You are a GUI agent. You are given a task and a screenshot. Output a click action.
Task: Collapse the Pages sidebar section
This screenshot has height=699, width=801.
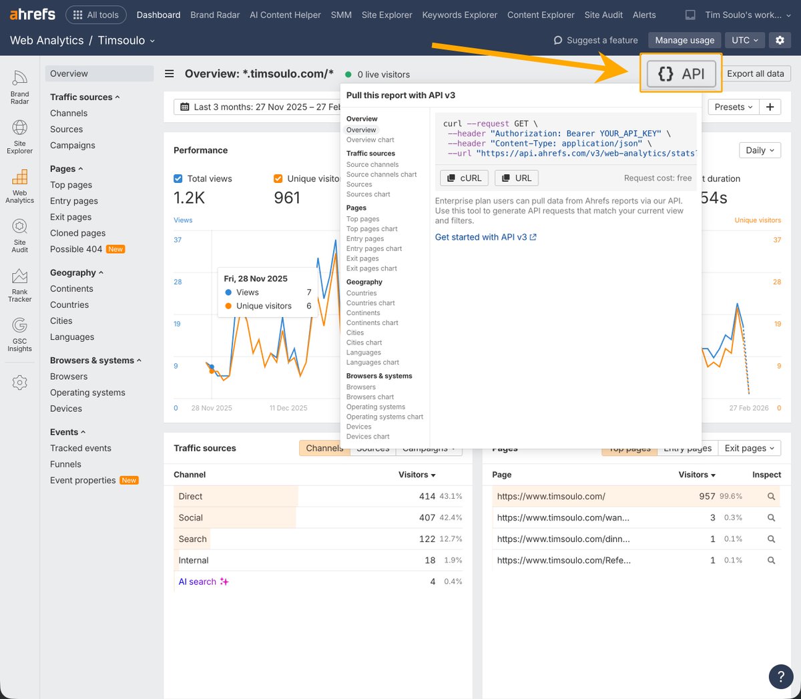[x=66, y=169]
